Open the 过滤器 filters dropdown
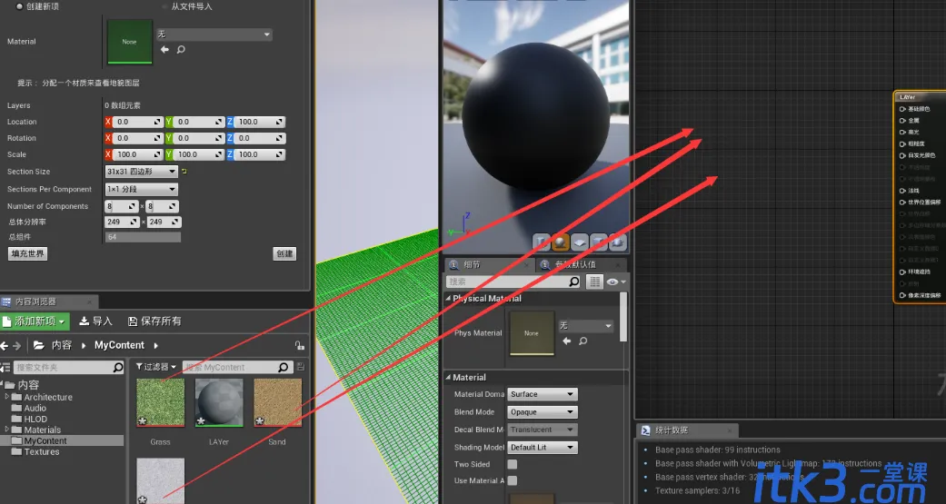Image resolution: width=946 pixels, height=504 pixels. coord(155,367)
